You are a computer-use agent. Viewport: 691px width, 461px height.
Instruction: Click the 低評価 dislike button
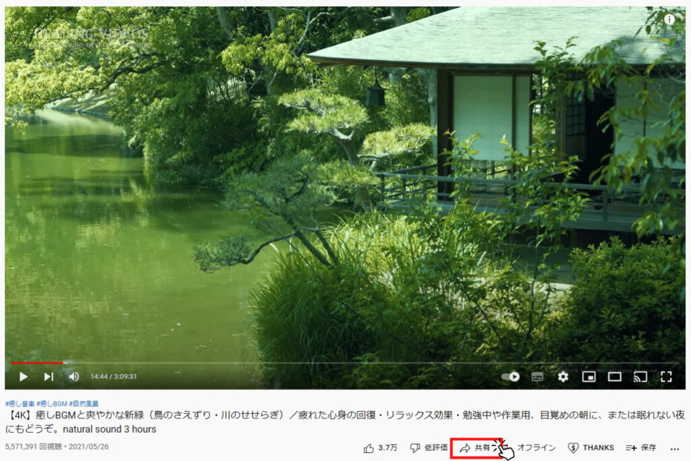(x=429, y=448)
